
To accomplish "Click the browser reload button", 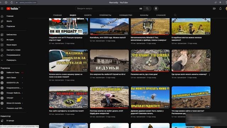I will [12, 2].
